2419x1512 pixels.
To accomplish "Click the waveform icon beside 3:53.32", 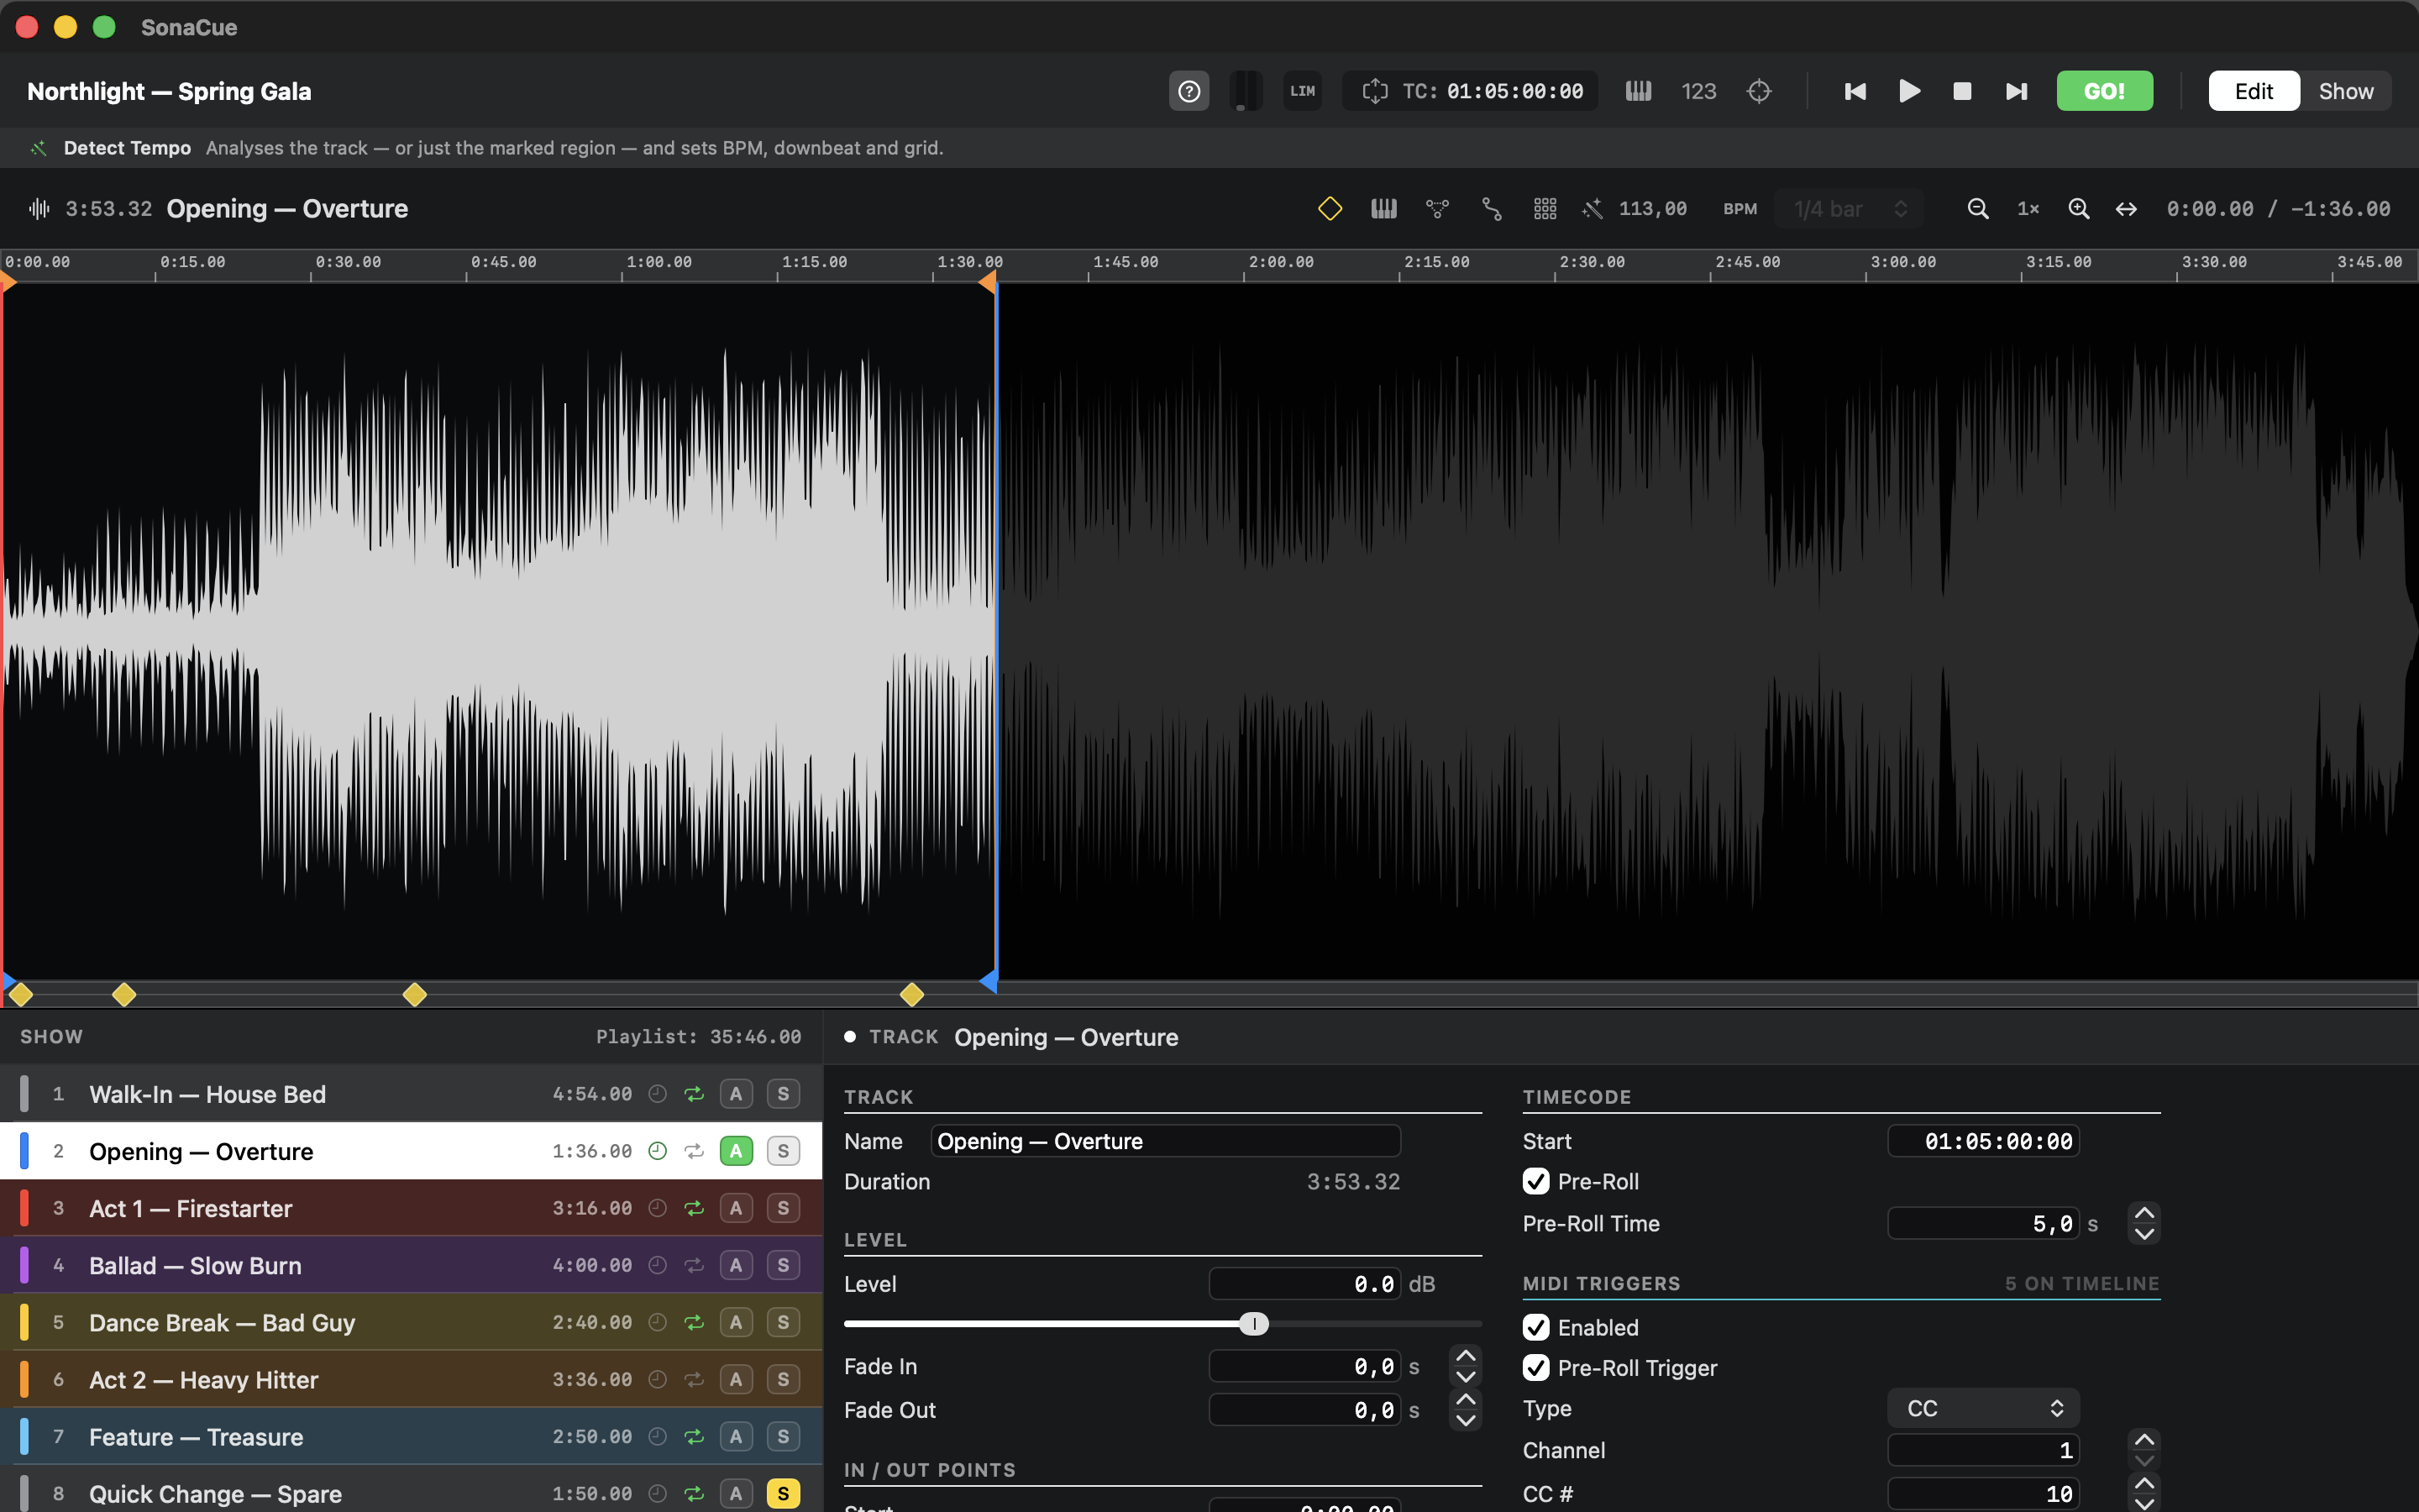I will pos(39,208).
